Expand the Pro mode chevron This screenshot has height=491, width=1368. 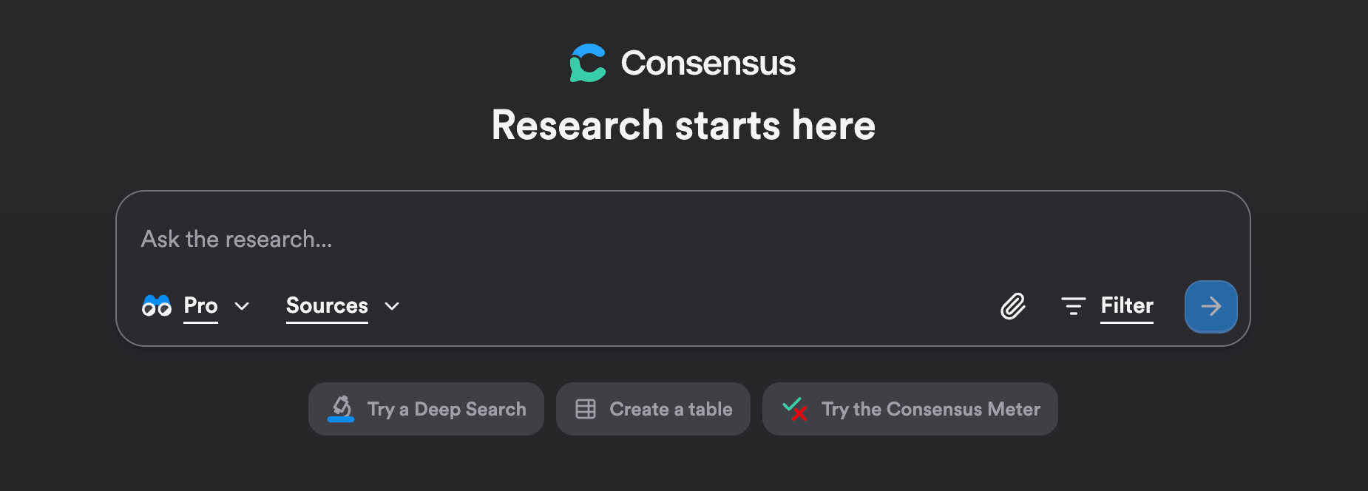click(x=242, y=306)
